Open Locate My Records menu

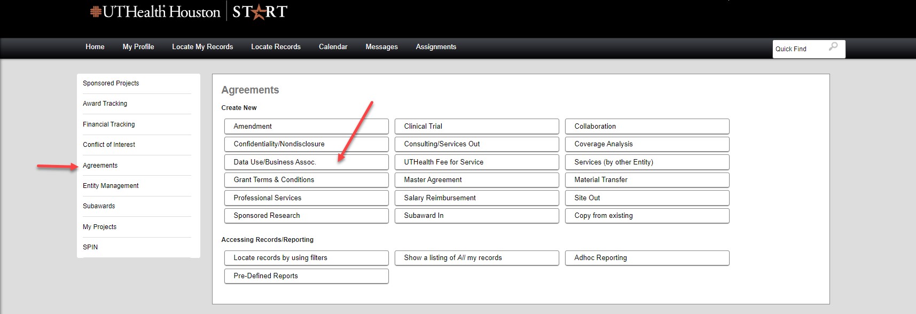tap(202, 47)
